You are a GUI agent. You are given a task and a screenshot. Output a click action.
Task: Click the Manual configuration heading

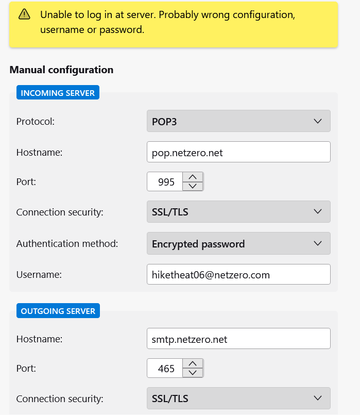(62, 70)
